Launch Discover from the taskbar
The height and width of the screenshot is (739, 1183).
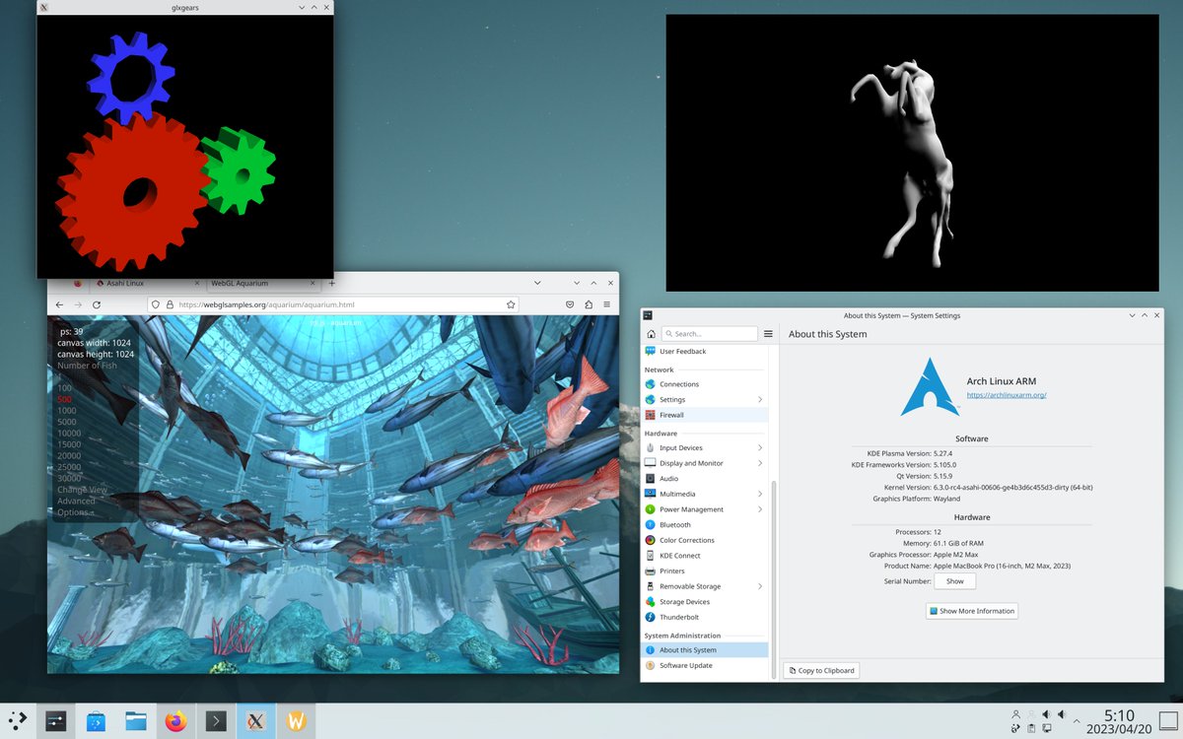pyautogui.click(x=95, y=720)
